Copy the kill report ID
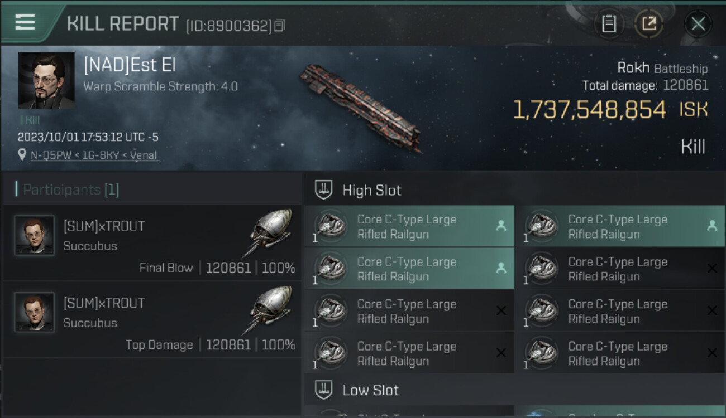Screen dimensions: 726x418 coord(279,26)
